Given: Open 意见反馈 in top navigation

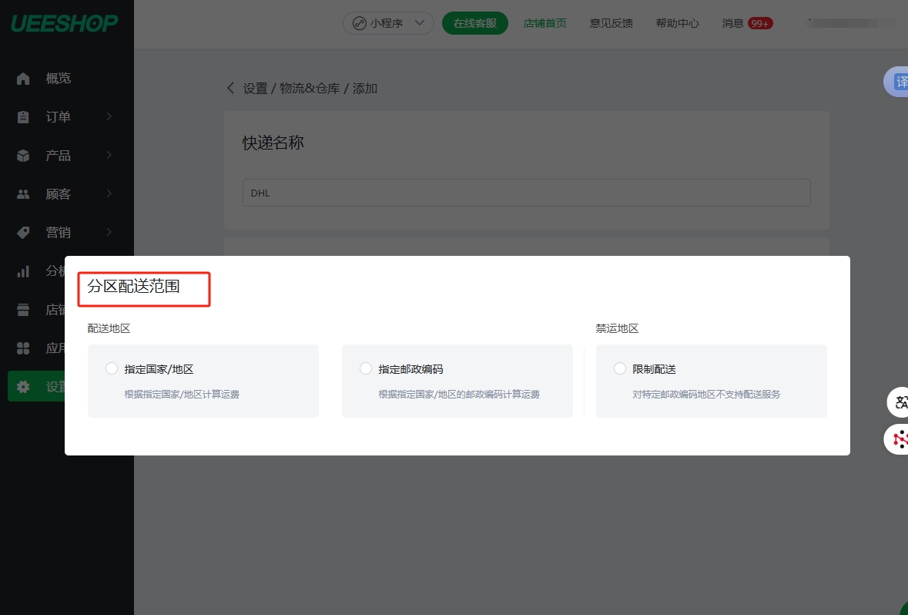Looking at the screenshot, I should (611, 23).
